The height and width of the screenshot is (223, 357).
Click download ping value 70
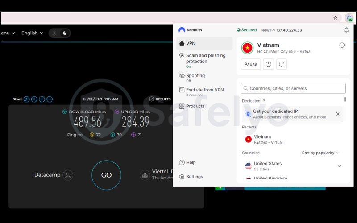tap(119, 135)
